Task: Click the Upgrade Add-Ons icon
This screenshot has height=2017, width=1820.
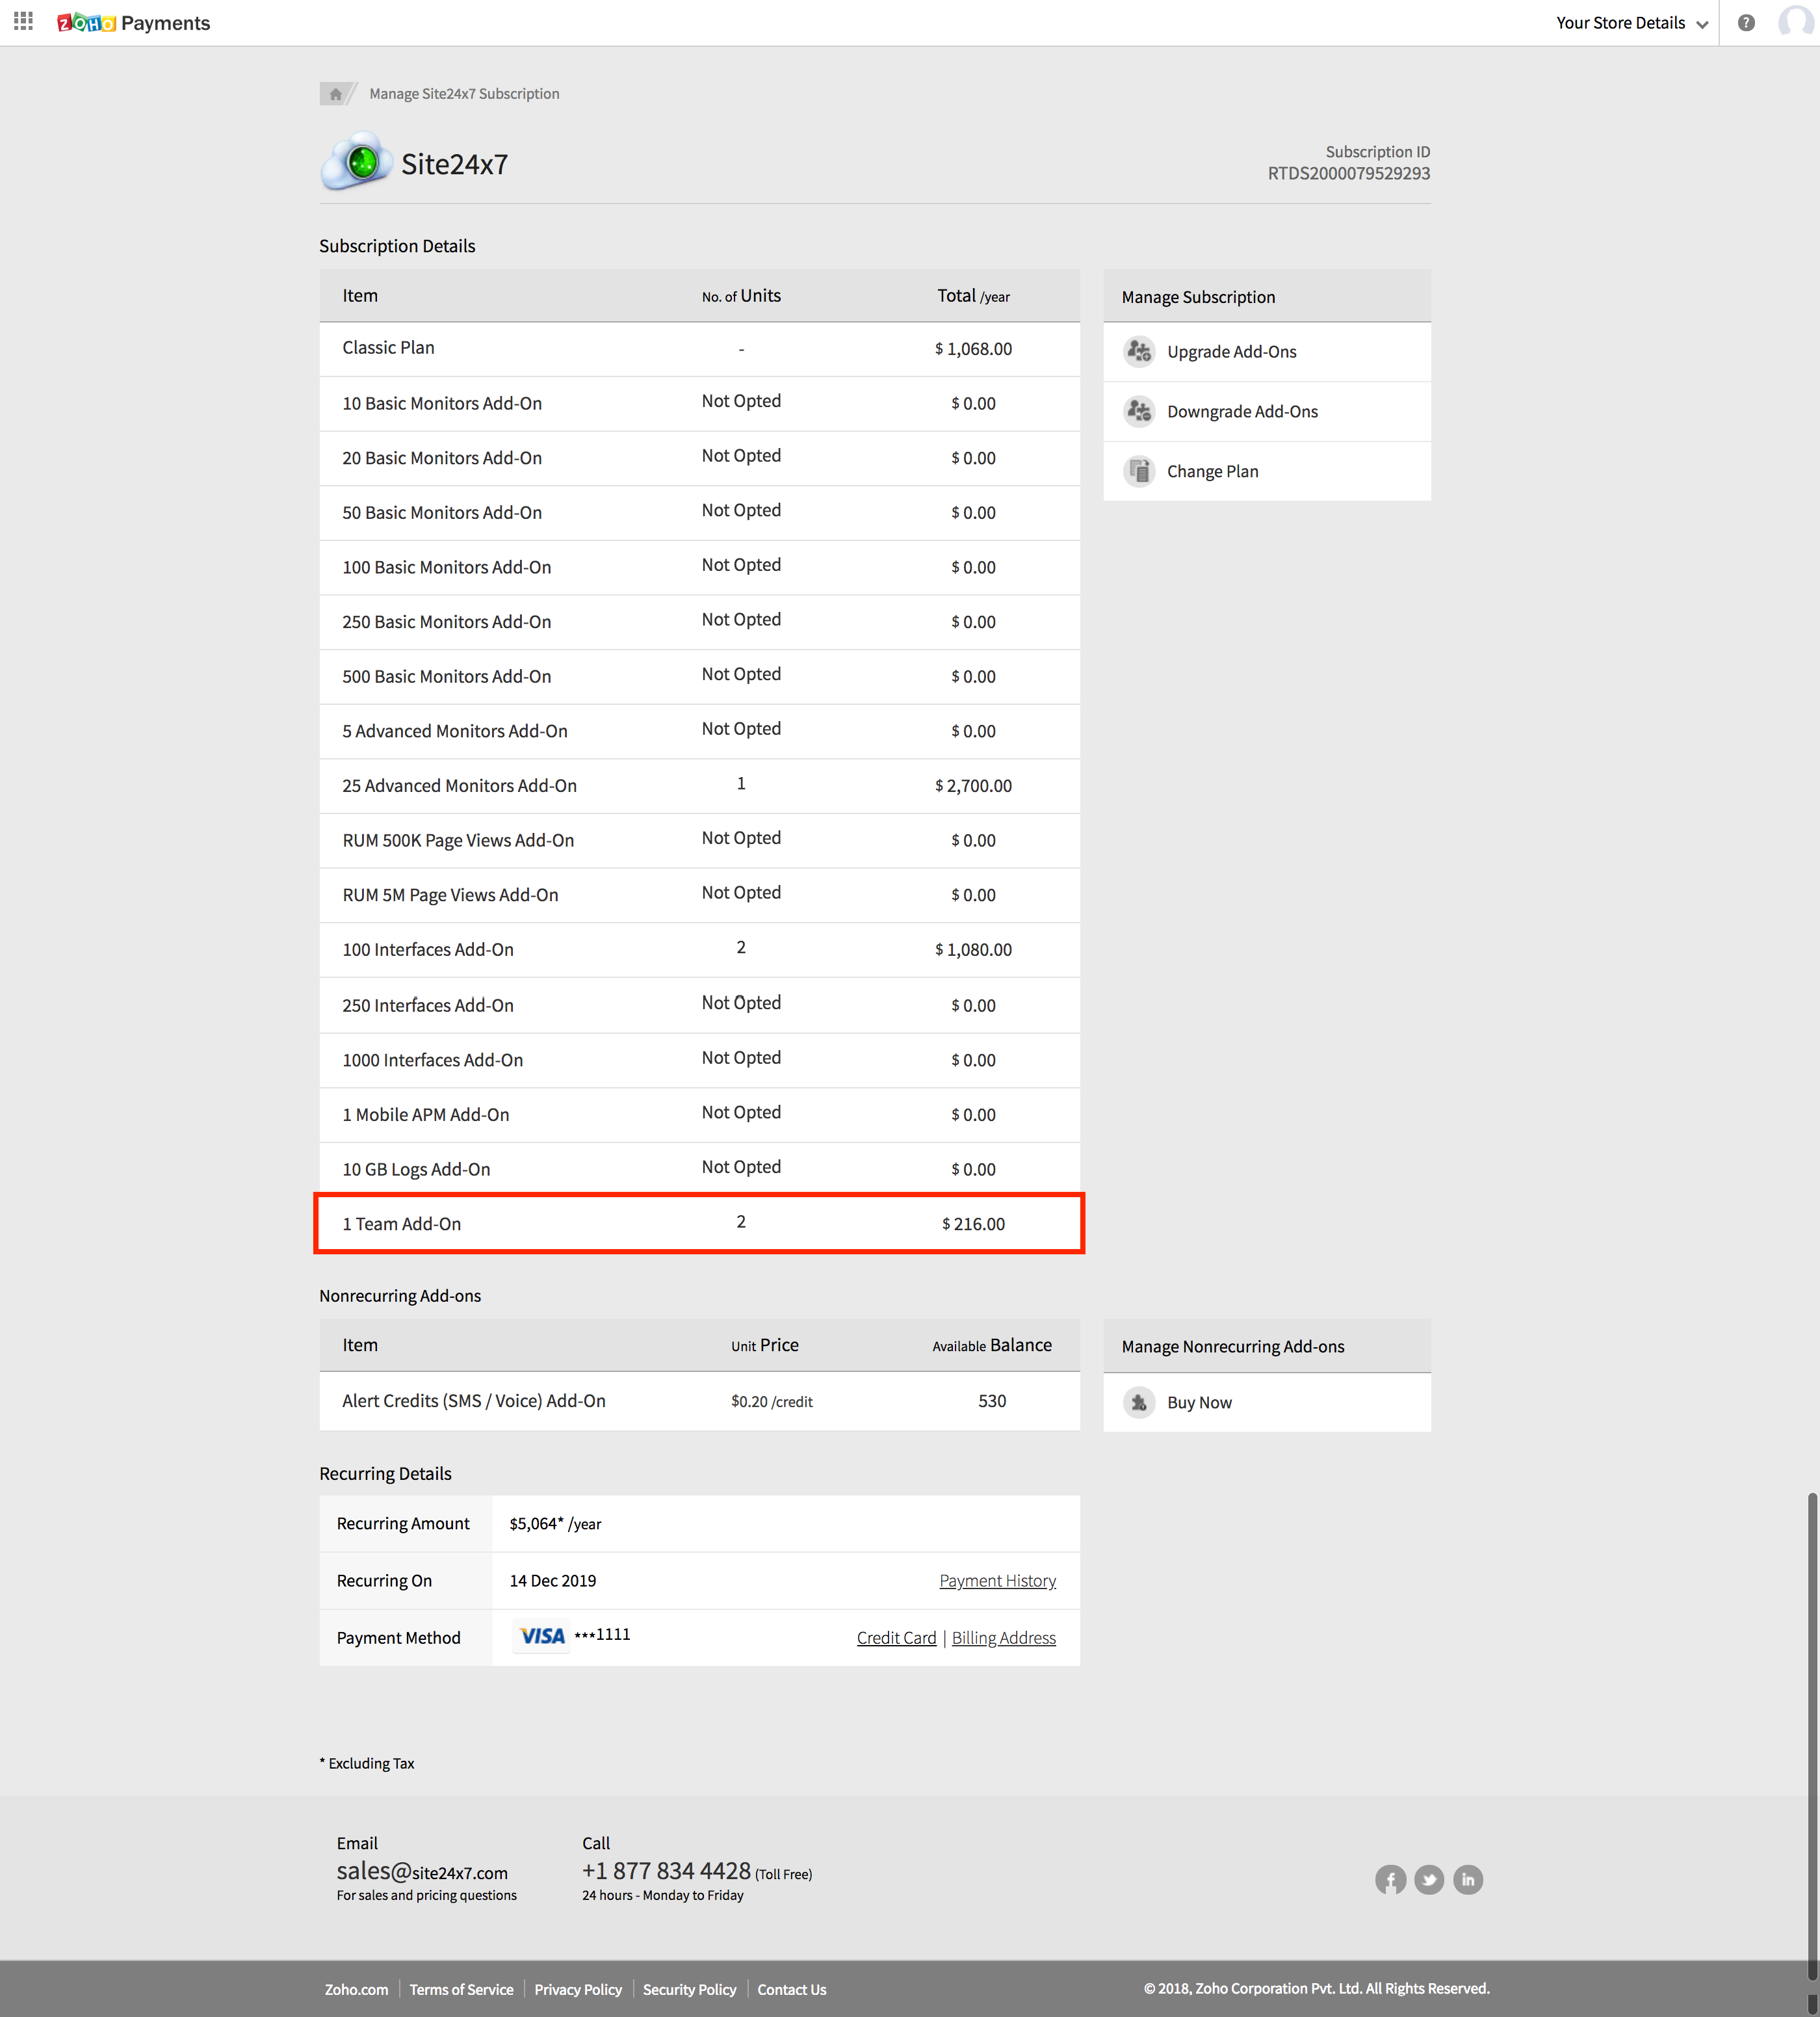Action: pyautogui.click(x=1139, y=351)
